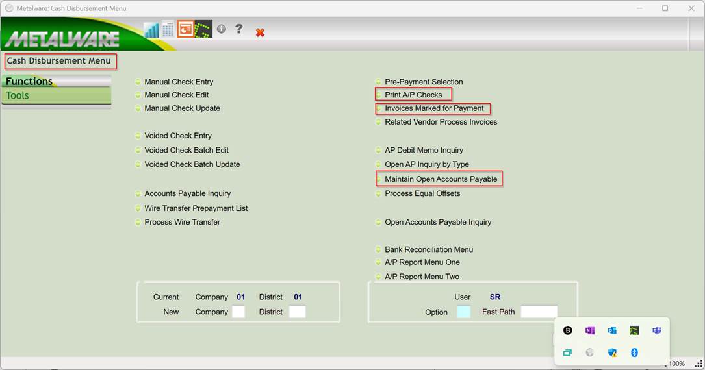Click the New Company input field
This screenshot has width=705, height=370.
[x=238, y=312]
